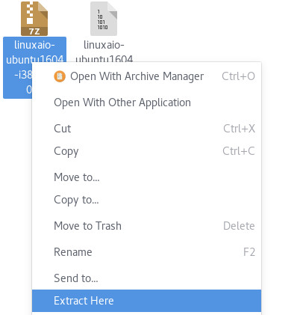Image resolution: width=300 pixels, height=315 pixels.
Task: Click Extract Here
Action: click(x=147, y=301)
